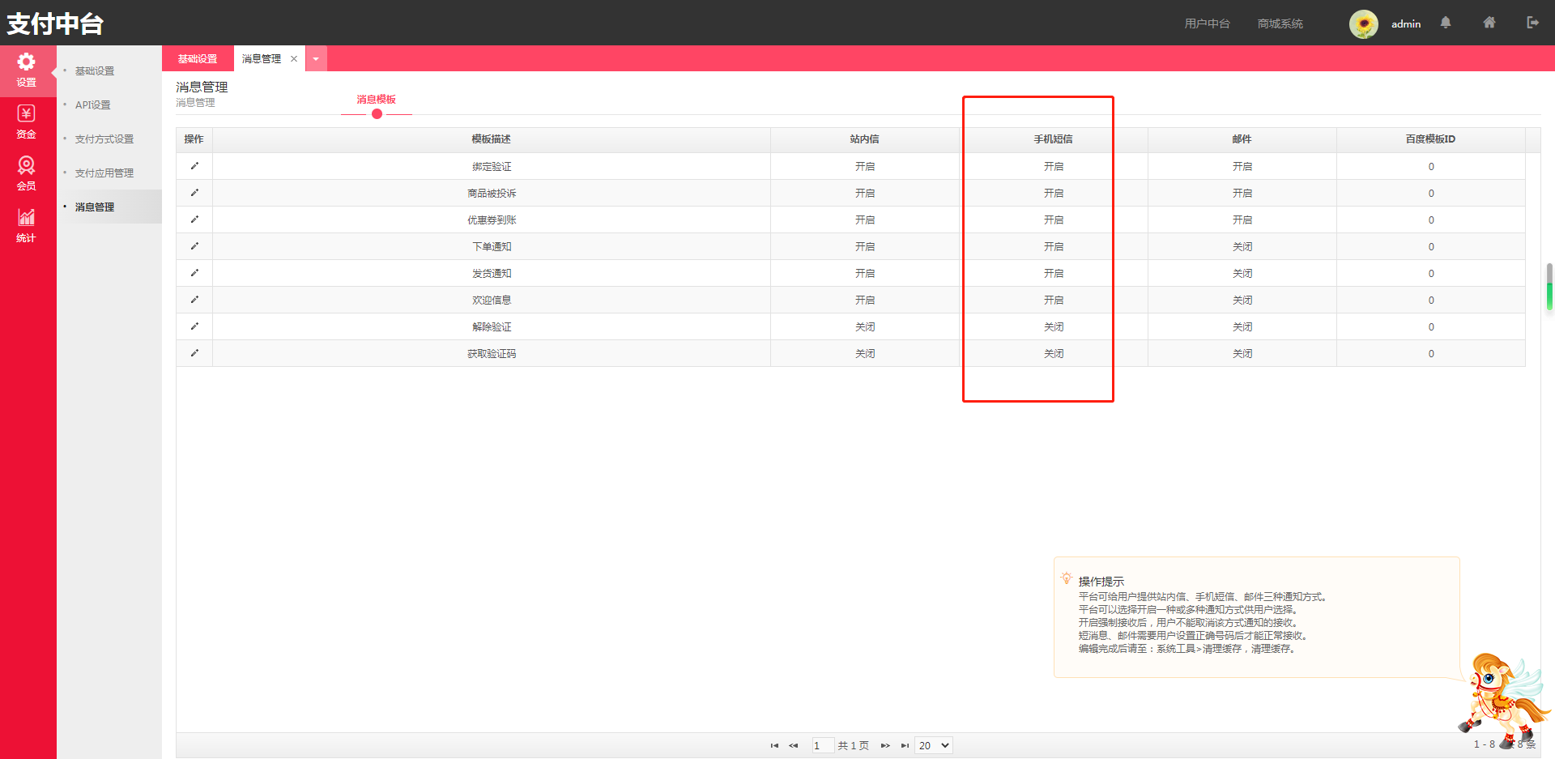
Task: Select 邮件 status for 绑定验证 row
Action: point(1242,166)
